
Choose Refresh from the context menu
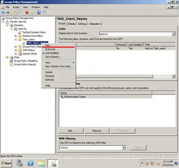[59, 80]
